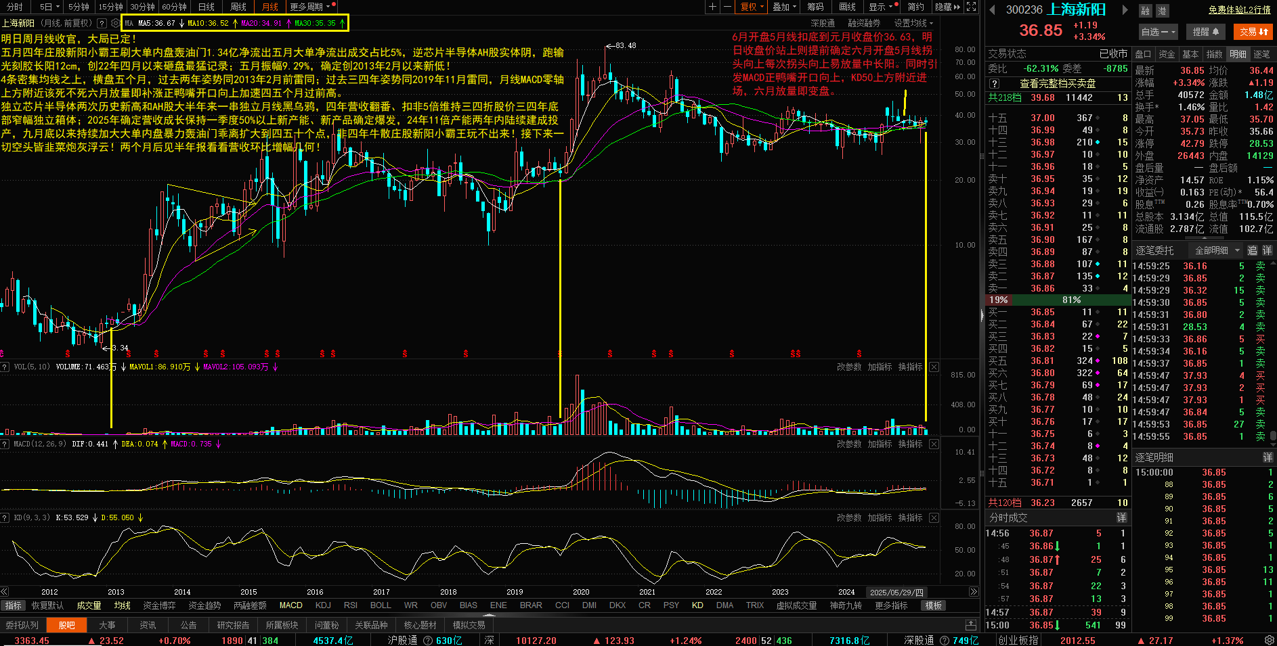This screenshot has width=1277, height=646.
Task: Open 5日 period dropdown
Action: click(x=49, y=7)
